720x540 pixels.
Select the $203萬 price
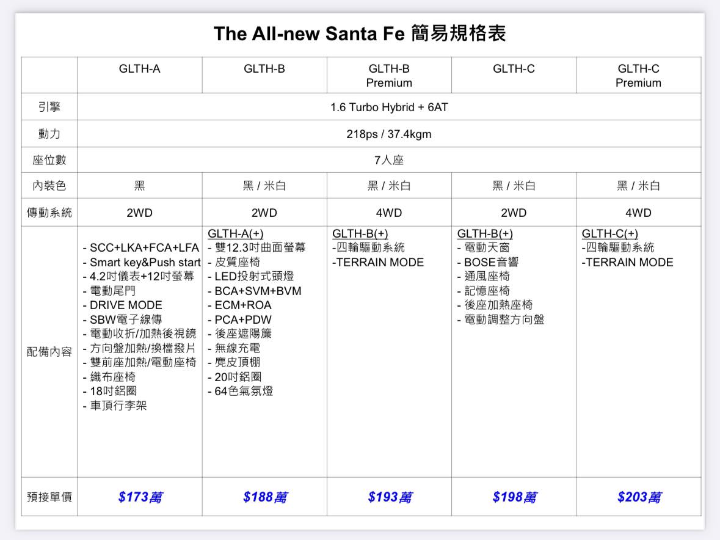(639, 497)
